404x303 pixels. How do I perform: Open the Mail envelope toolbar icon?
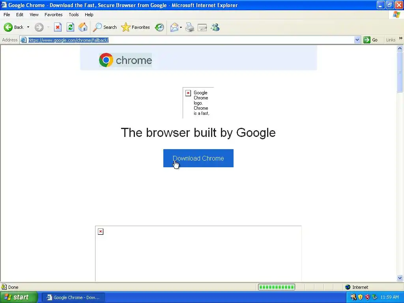[x=174, y=27]
